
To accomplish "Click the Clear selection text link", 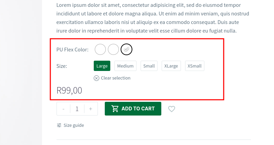I will 116,78.
